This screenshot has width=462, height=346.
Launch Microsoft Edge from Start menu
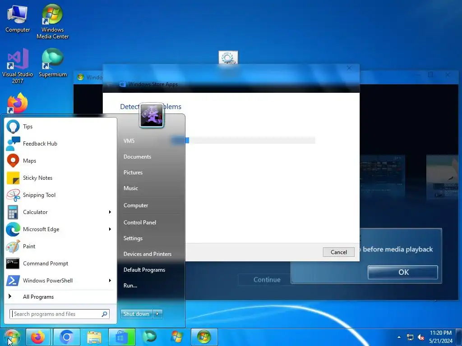(56, 229)
